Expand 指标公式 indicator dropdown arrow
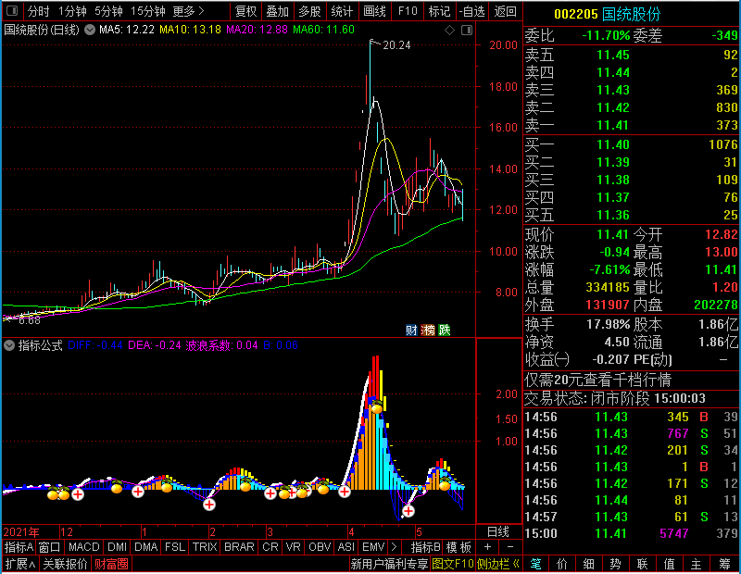 tap(9, 345)
